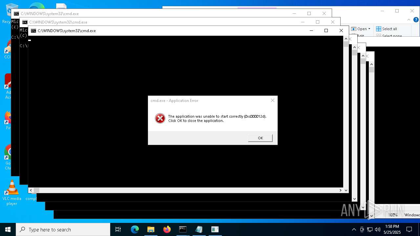Minimize the rearmost cmd.exe window
Image resolution: width=420 pixels, height=236 pixels.
pos(294,13)
